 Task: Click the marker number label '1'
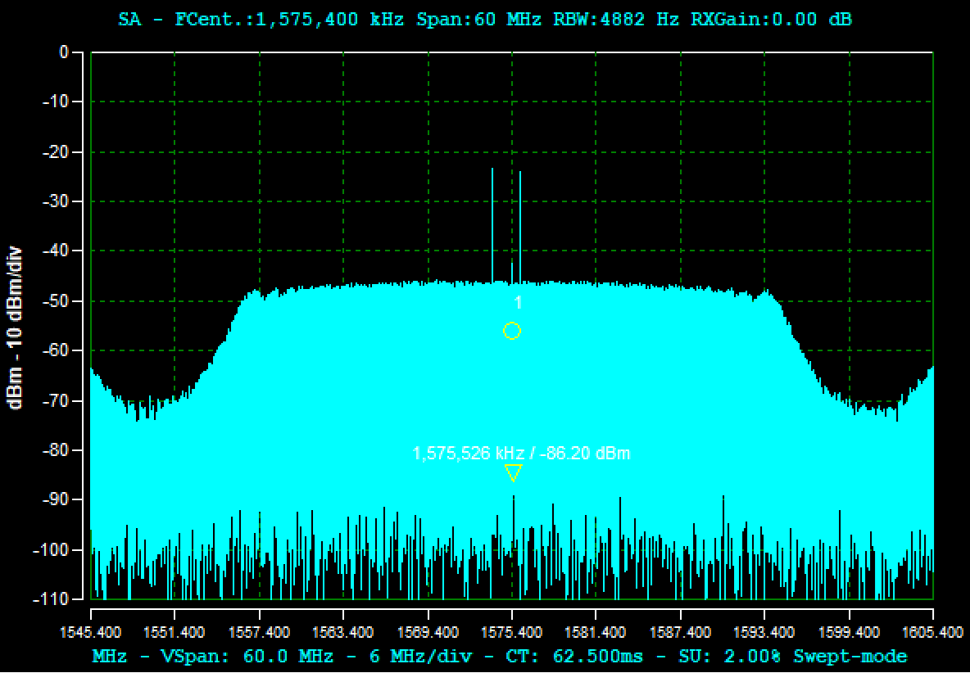pos(519,302)
